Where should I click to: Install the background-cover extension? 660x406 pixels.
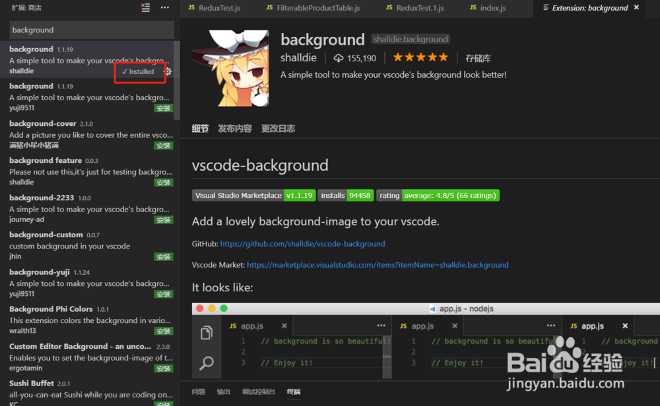pyautogui.click(x=163, y=146)
